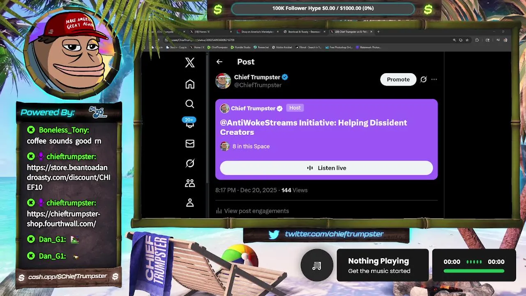The image size is (526, 296).
Task: Click the green music progress bar
Action: 474,271
